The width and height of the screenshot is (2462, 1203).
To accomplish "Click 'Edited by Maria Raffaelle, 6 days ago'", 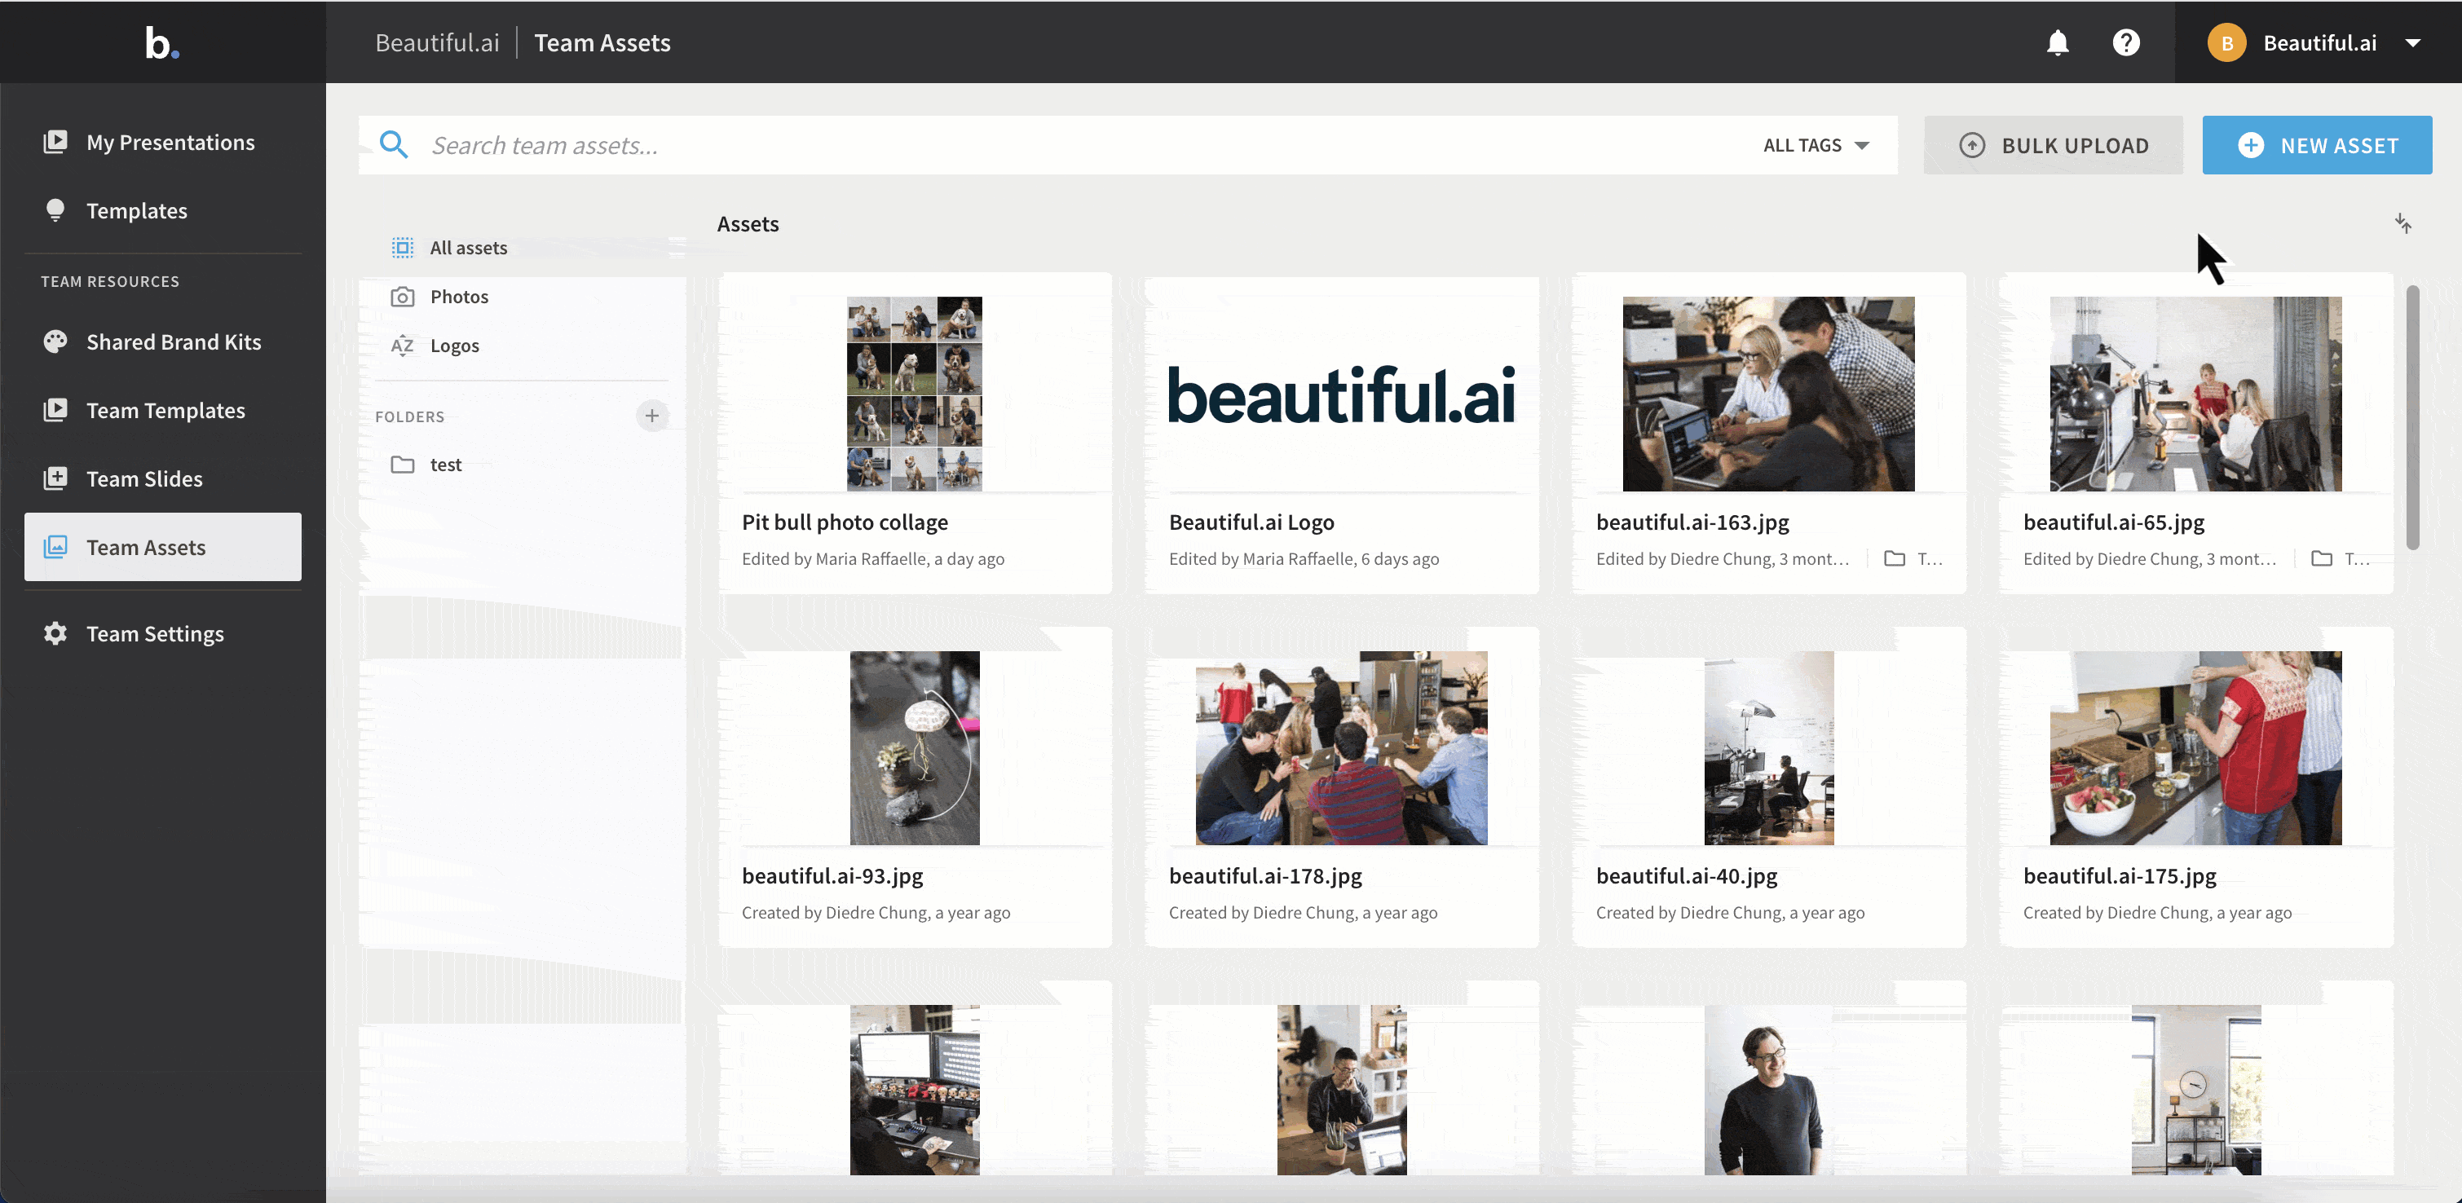I will pyautogui.click(x=1304, y=559).
